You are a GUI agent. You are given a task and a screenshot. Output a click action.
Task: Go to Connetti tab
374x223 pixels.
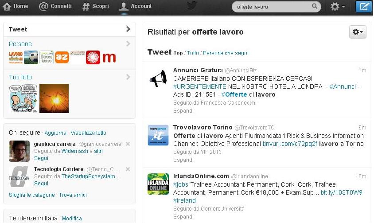pos(55,6)
